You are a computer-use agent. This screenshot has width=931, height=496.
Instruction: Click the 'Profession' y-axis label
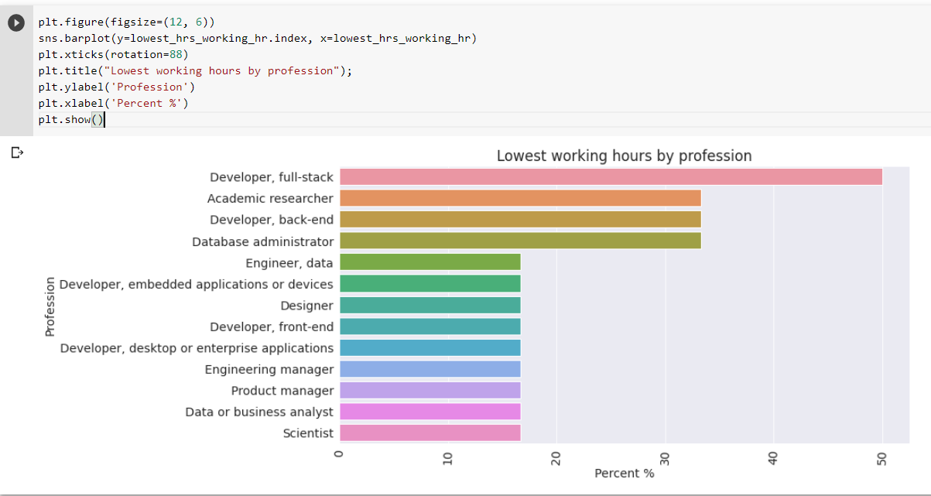(49, 306)
